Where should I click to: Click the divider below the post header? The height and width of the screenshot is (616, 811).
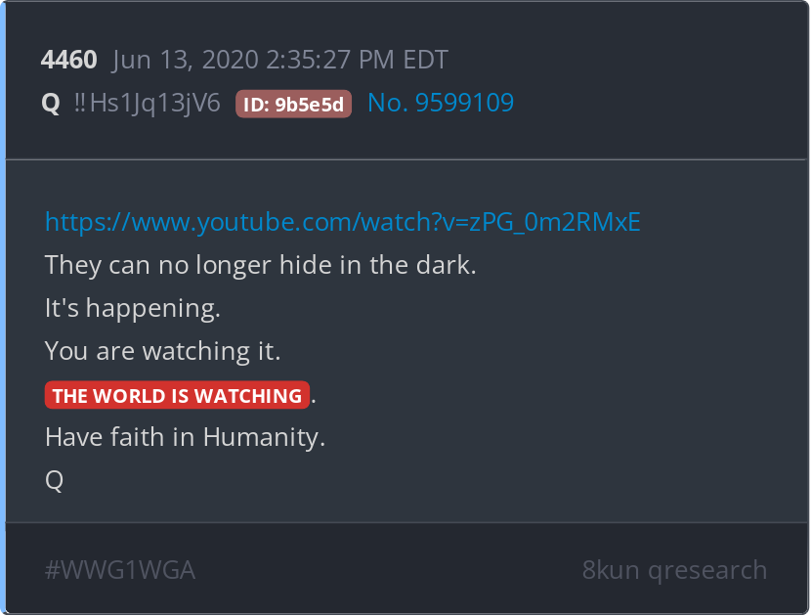[406, 160]
